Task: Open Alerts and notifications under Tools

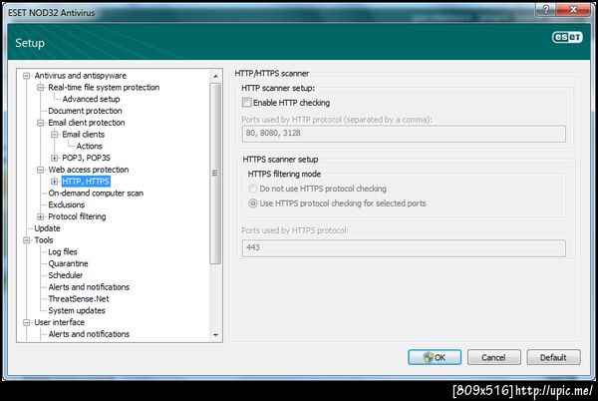Action: (89, 287)
